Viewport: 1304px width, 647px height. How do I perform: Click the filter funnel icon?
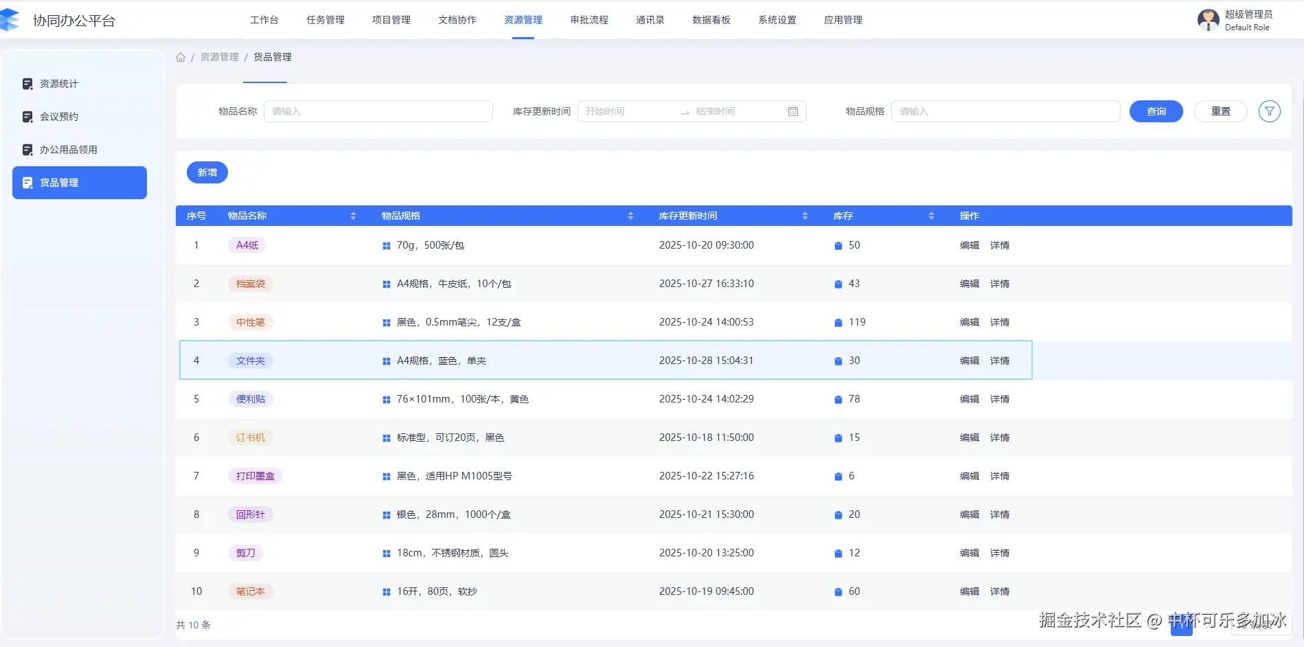1269,111
